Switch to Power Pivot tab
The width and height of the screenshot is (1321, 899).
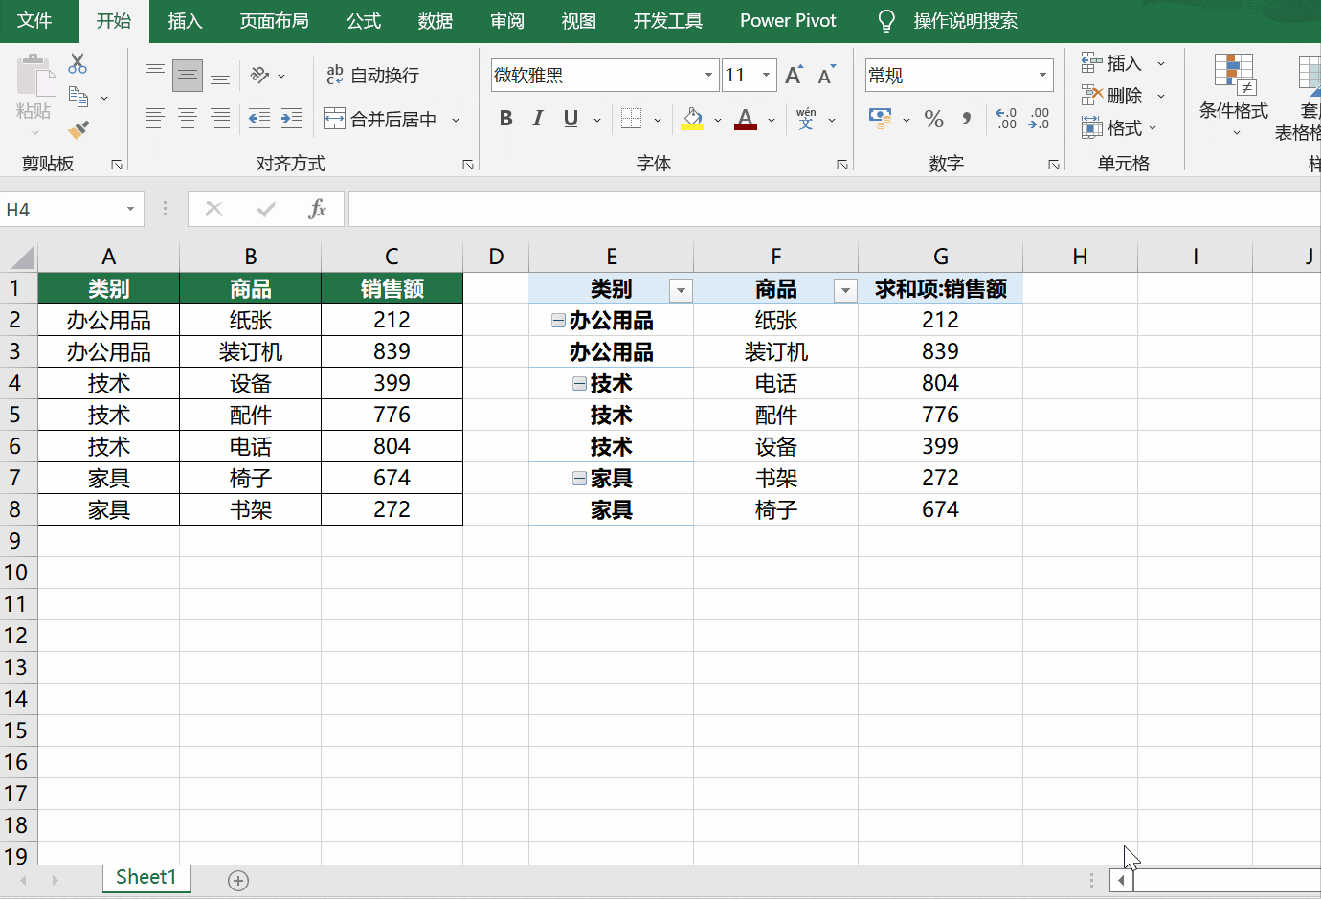tap(788, 21)
